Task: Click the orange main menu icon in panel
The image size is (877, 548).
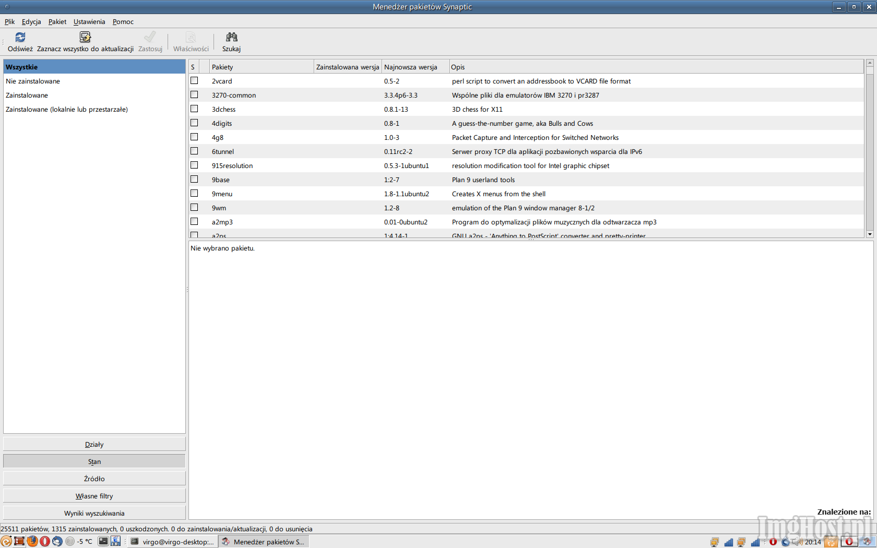Action: [x=6, y=541]
